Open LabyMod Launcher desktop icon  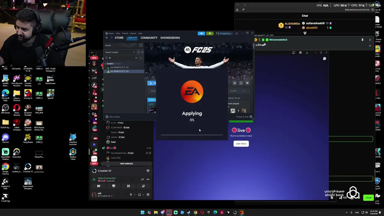[73, 140]
